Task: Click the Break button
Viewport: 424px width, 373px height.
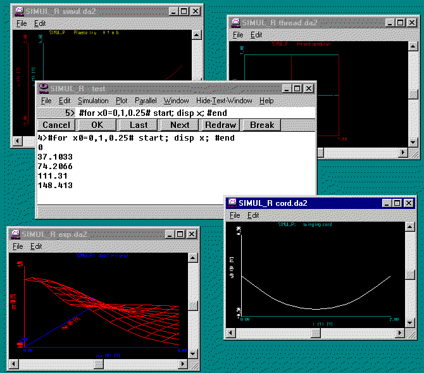Action: click(262, 125)
